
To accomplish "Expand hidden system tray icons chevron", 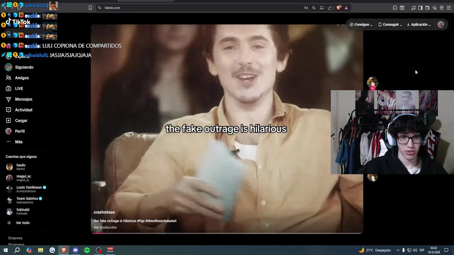I will click(398, 250).
